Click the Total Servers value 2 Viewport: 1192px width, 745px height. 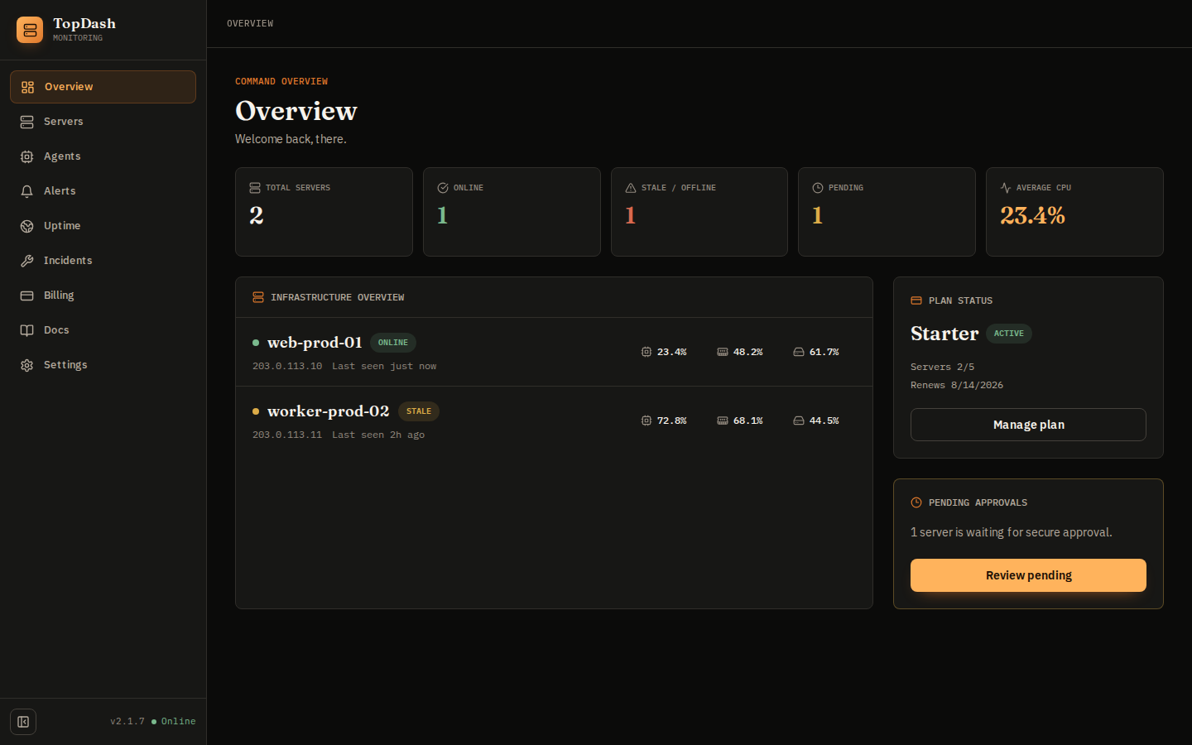point(257,215)
